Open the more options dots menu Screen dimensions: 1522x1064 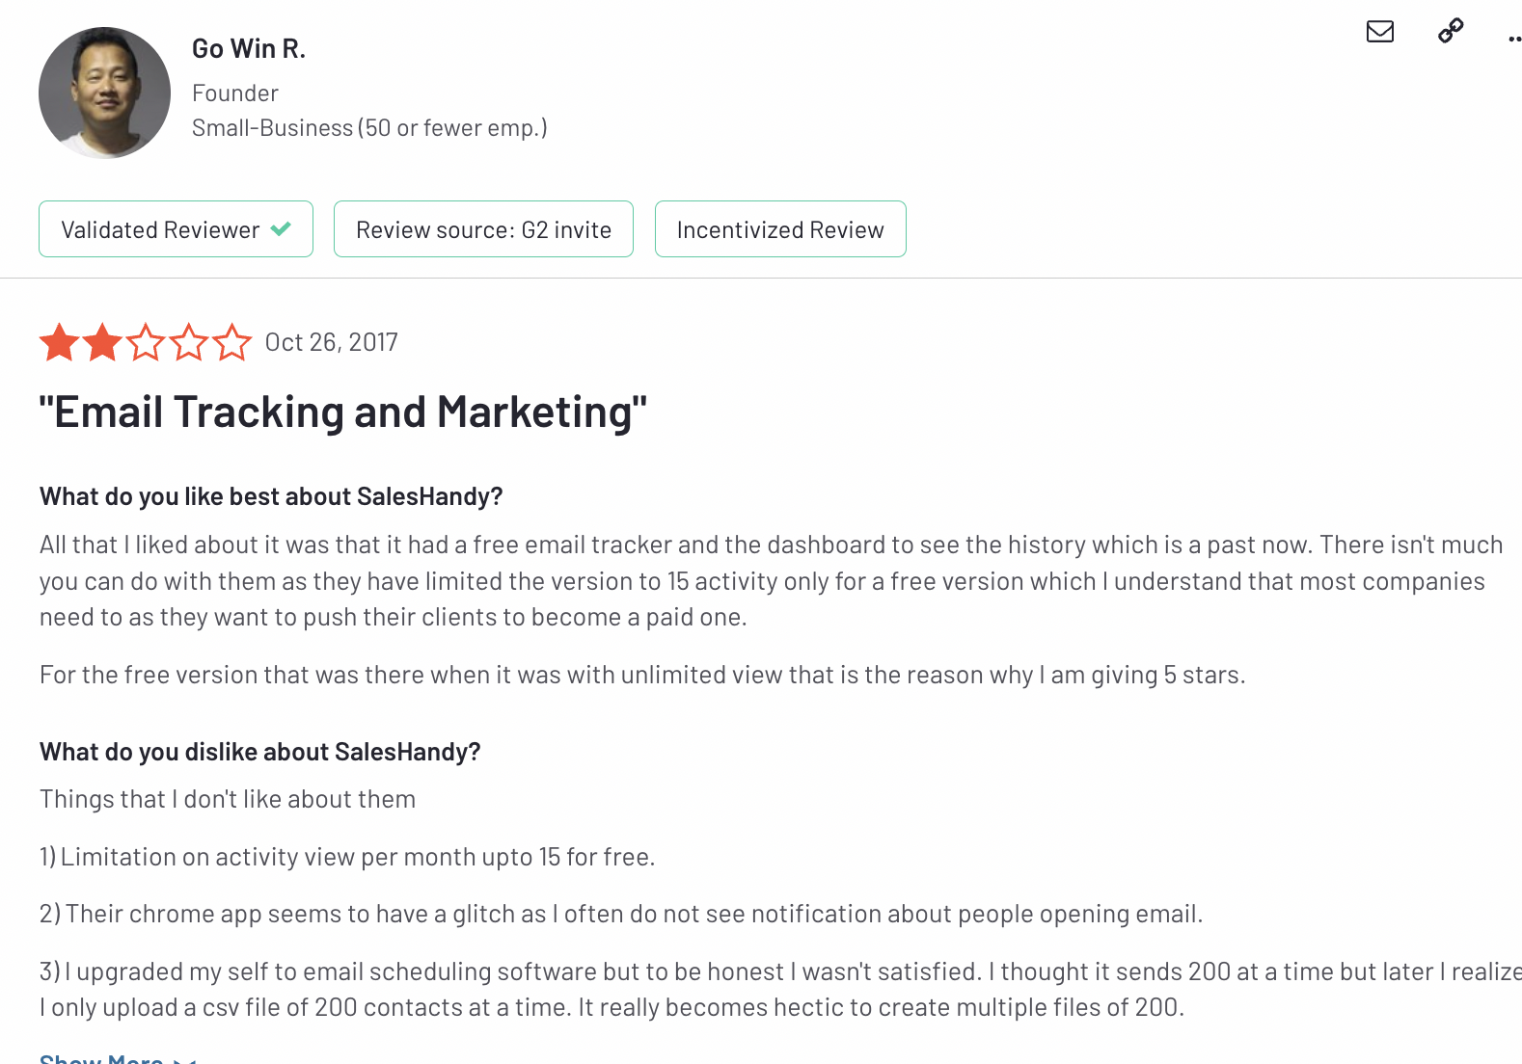(1514, 40)
